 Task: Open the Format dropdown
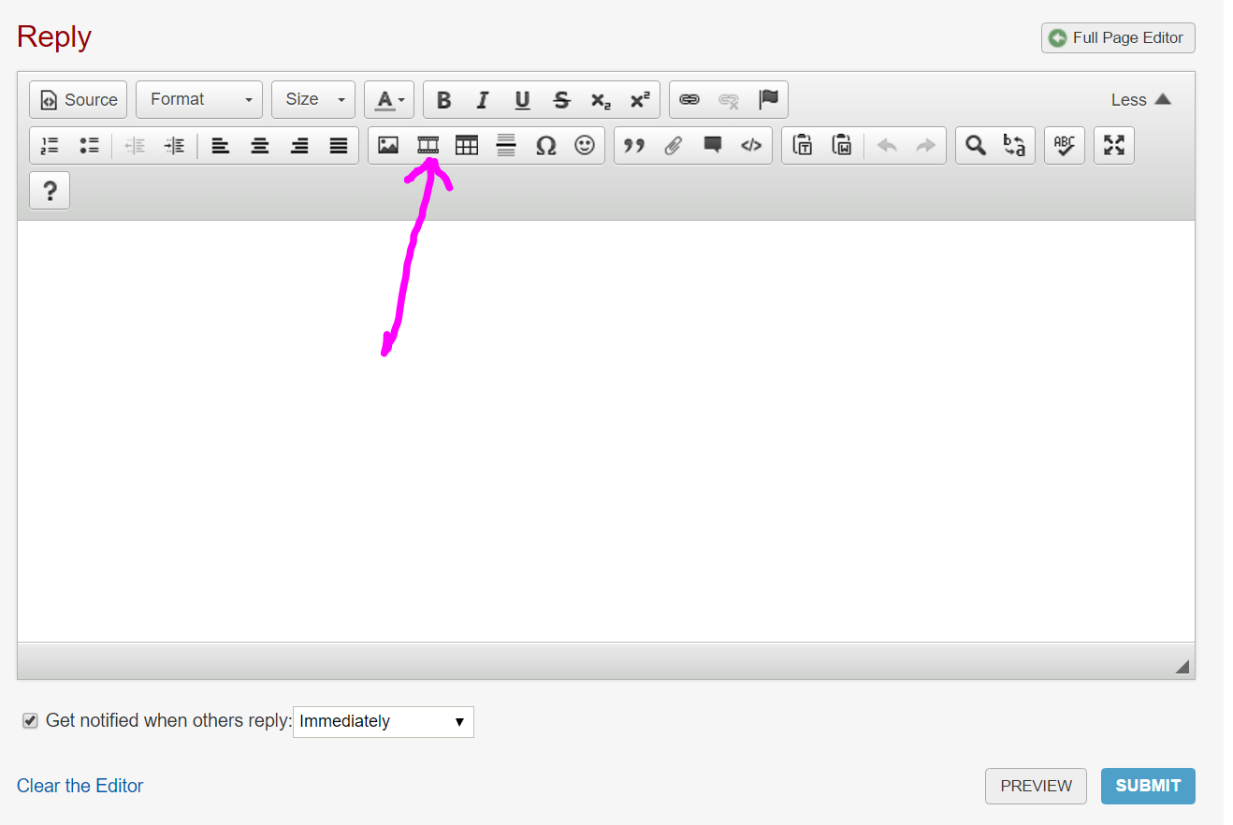point(199,99)
